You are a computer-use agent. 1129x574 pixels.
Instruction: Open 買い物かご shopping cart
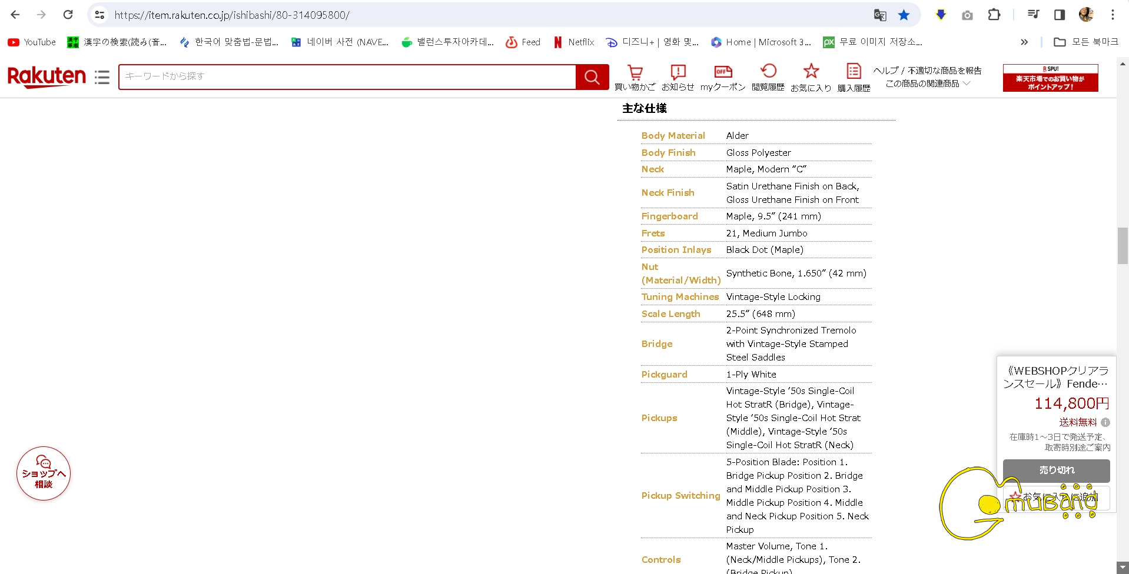click(635, 78)
